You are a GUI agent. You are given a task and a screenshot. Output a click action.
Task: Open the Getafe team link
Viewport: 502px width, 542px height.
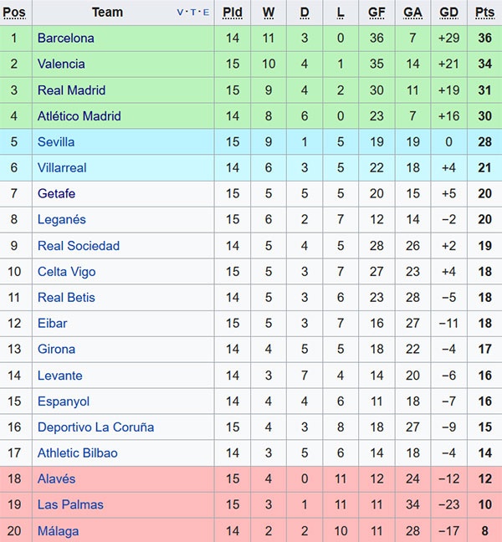click(56, 193)
